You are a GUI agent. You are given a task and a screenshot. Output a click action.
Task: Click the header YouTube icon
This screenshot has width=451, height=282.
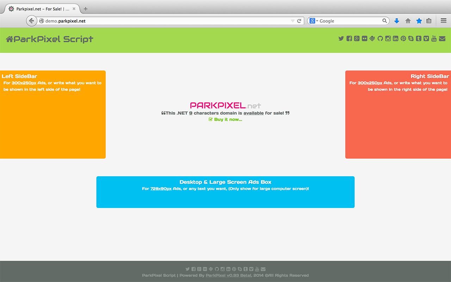point(434,39)
